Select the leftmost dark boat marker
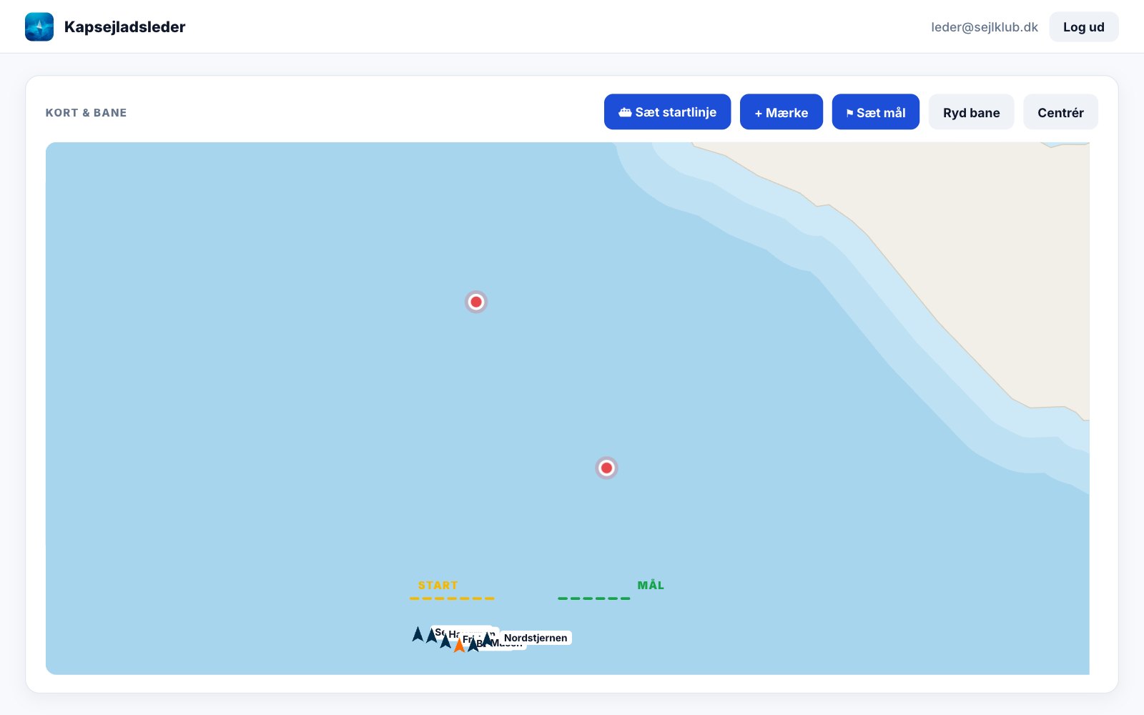Viewport: 1144px width, 715px height. coord(418,634)
